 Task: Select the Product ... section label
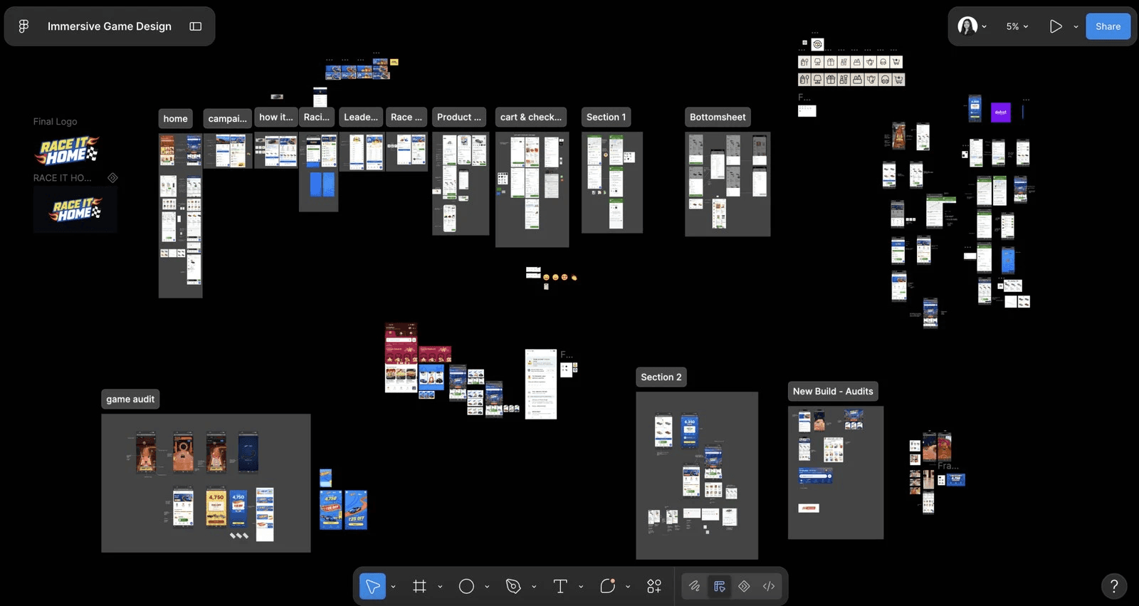(459, 117)
